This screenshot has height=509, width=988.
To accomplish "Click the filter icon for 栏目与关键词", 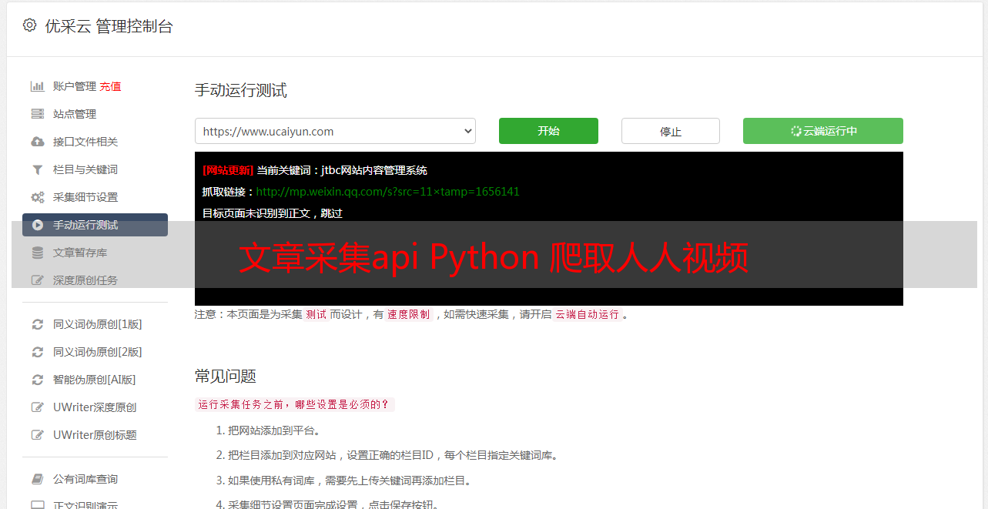I will [37, 169].
